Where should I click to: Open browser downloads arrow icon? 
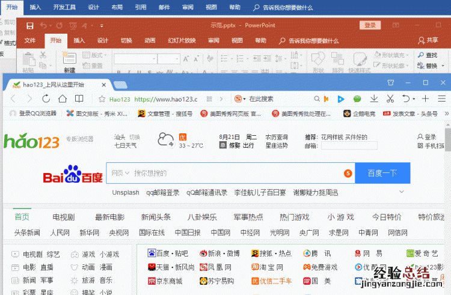[374, 99]
